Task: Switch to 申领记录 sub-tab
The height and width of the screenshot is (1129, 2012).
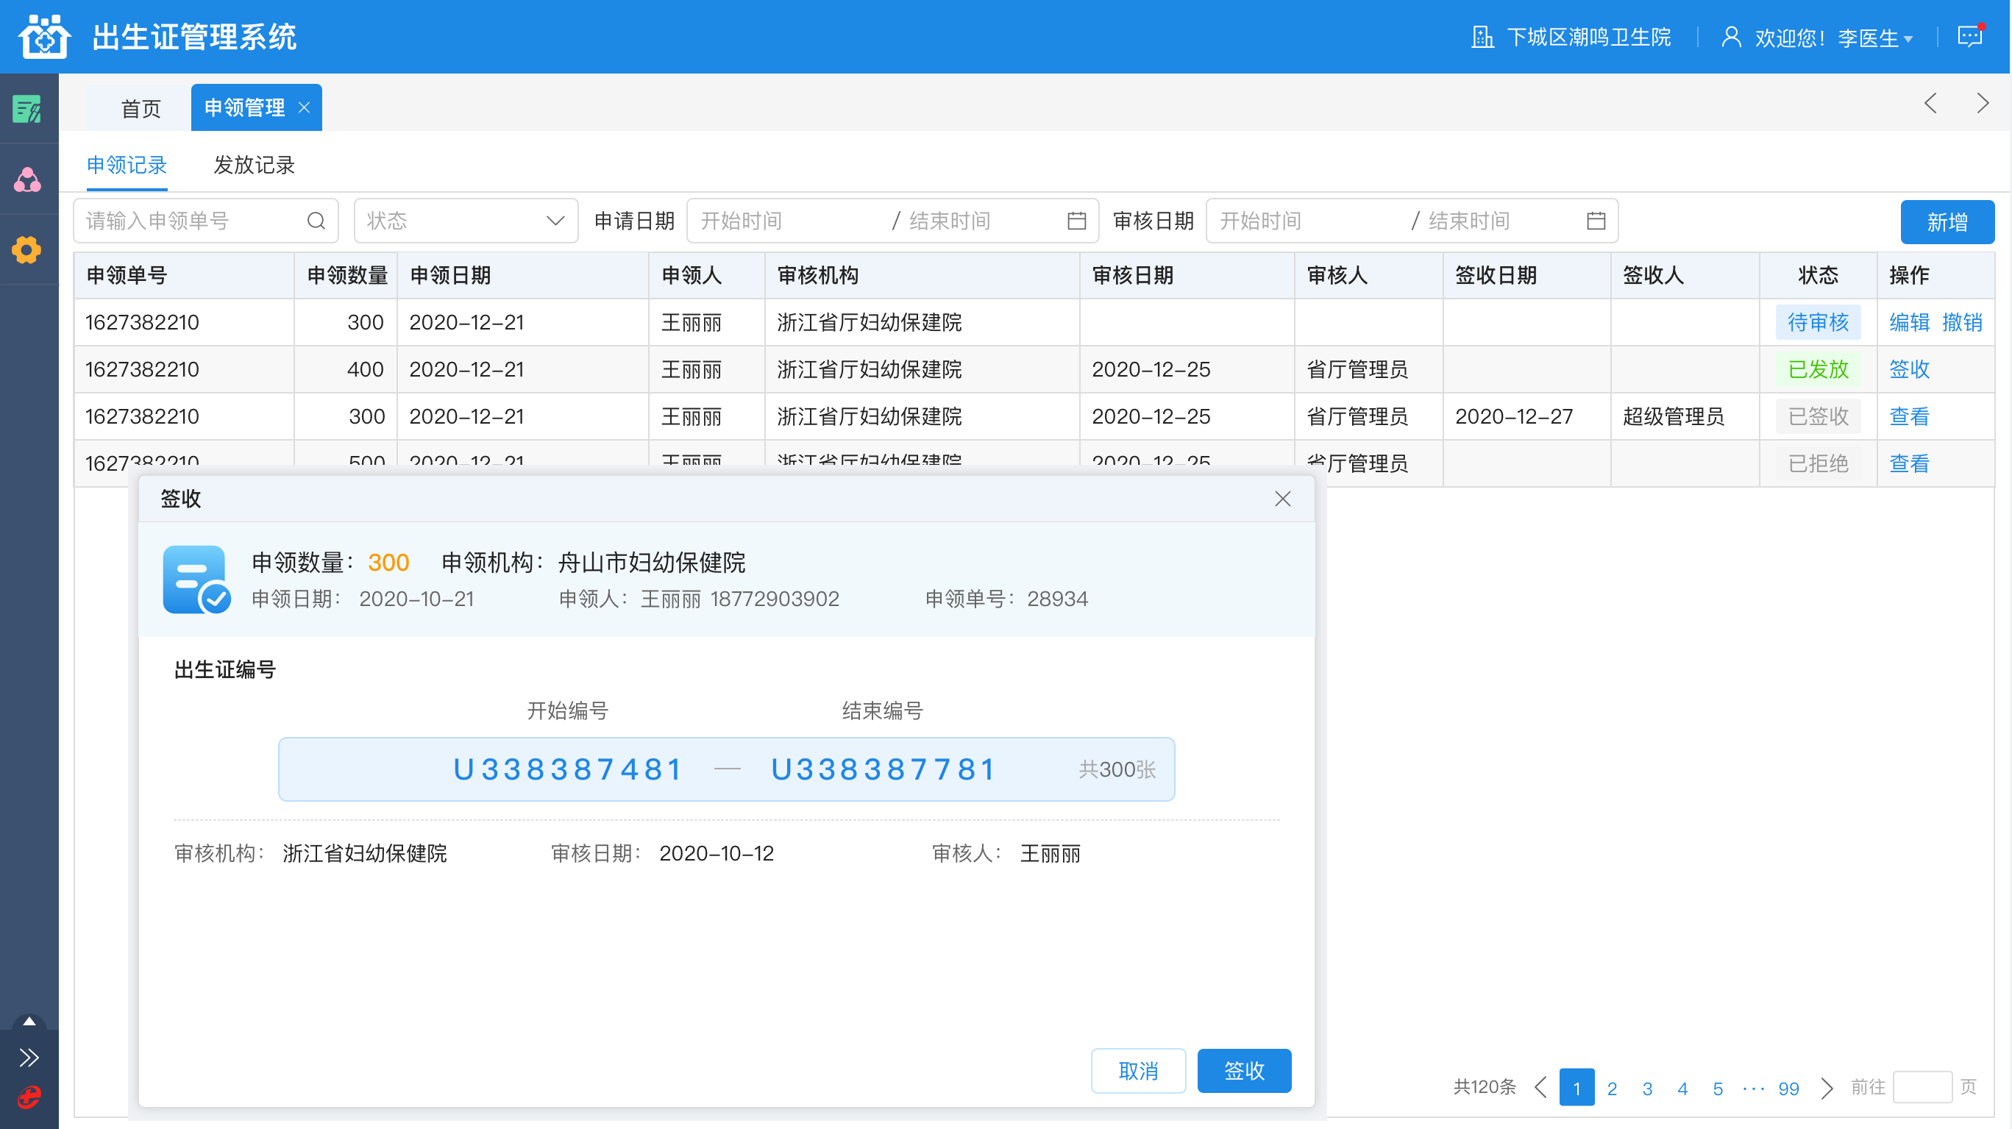Action: coord(127,165)
